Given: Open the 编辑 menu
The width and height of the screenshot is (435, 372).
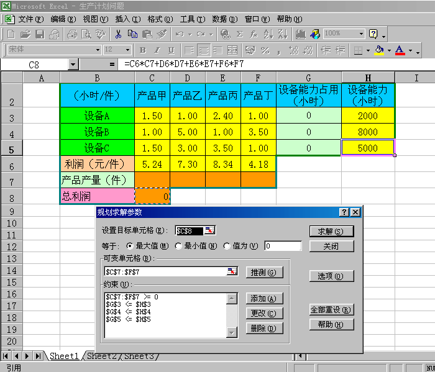Looking at the screenshot, I should [63, 19].
